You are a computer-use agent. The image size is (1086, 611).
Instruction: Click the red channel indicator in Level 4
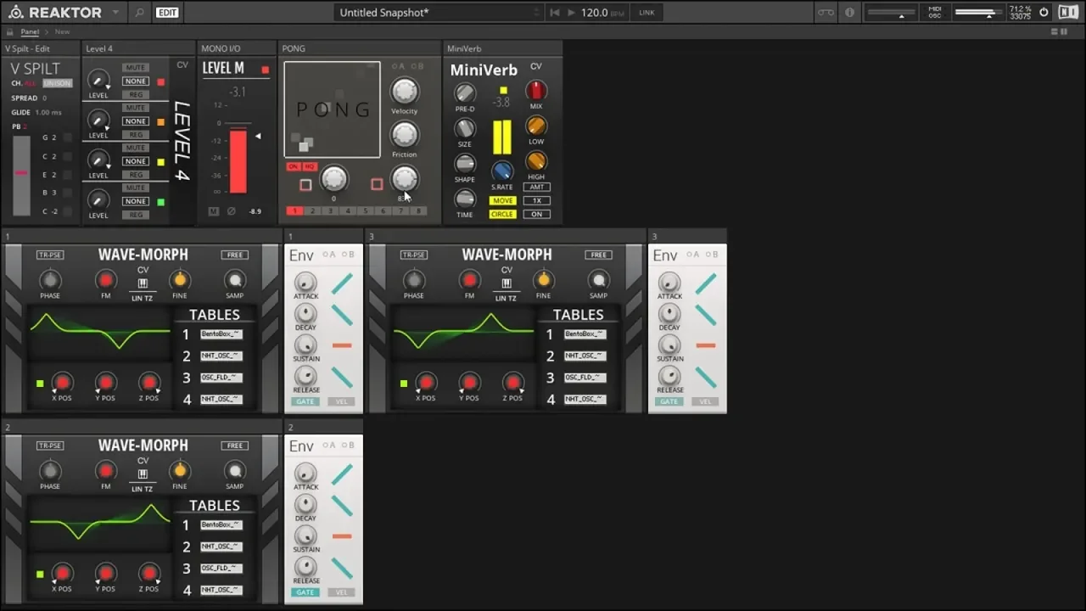[x=160, y=81]
